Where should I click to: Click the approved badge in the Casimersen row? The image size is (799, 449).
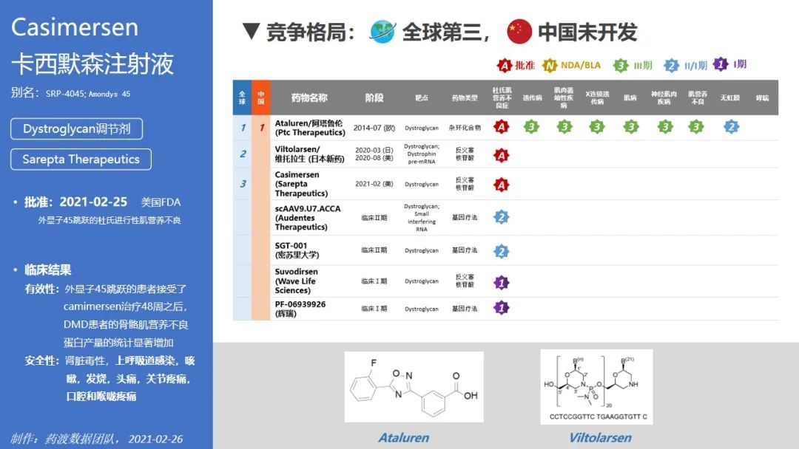[x=501, y=184]
